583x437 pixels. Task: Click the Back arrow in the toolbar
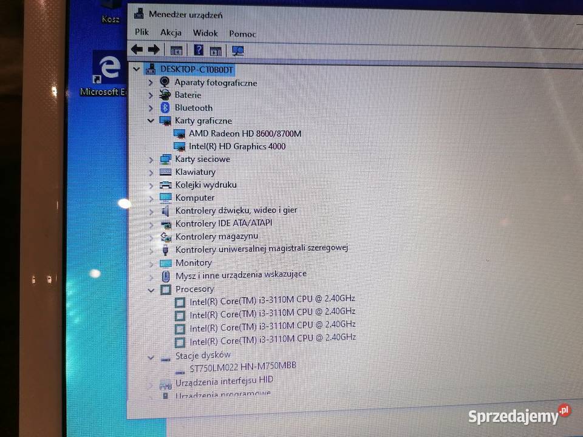pyautogui.click(x=137, y=49)
